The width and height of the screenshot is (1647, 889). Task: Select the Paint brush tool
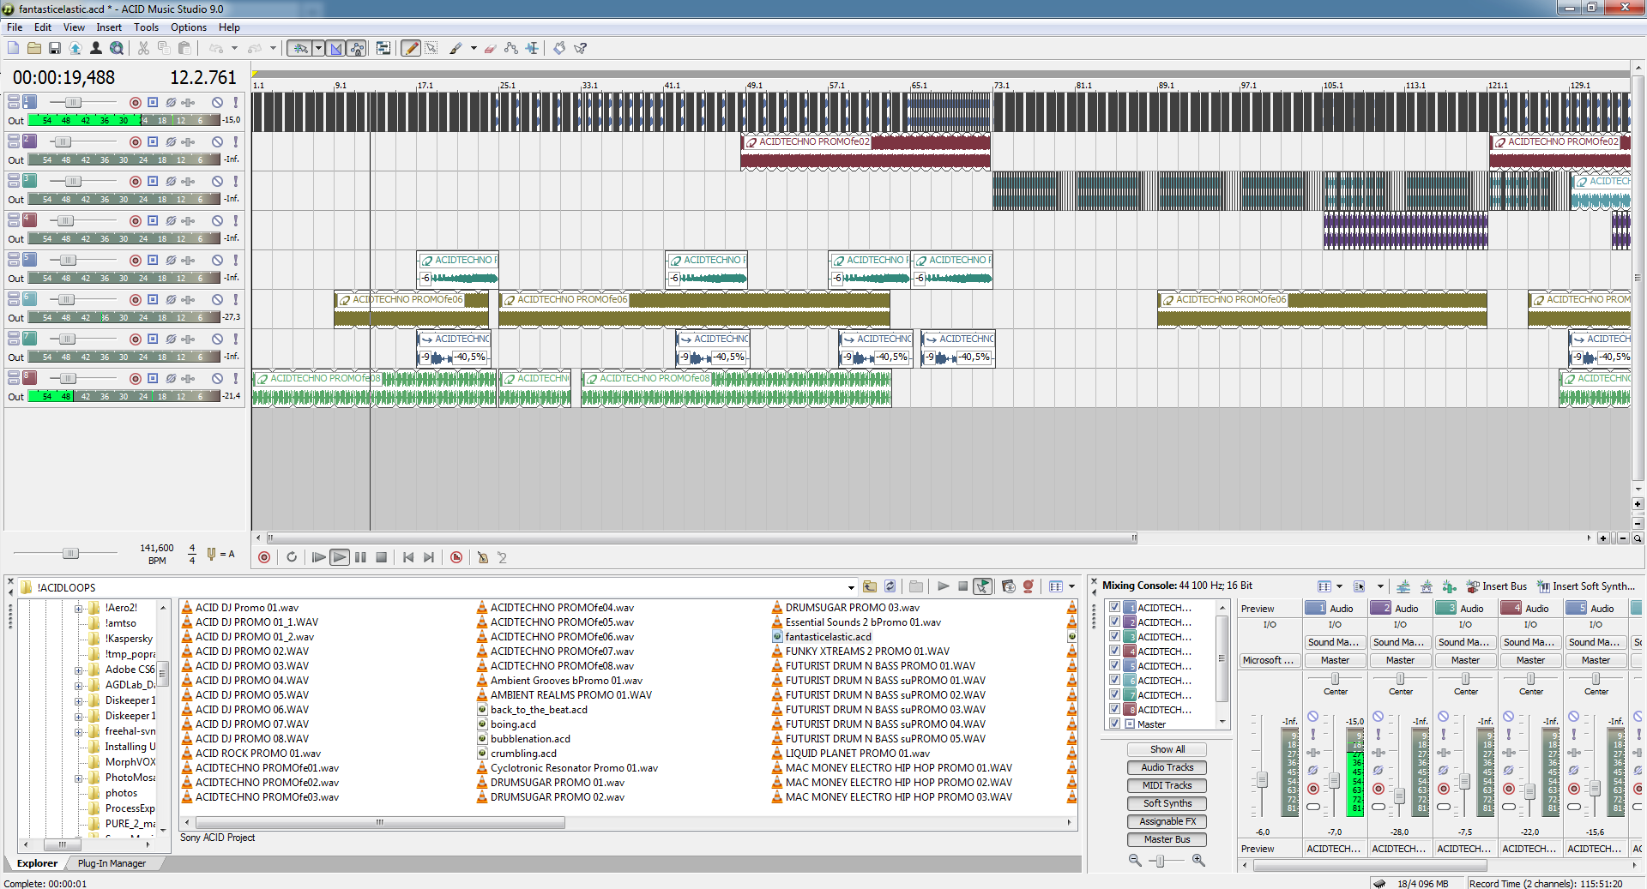tap(455, 48)
